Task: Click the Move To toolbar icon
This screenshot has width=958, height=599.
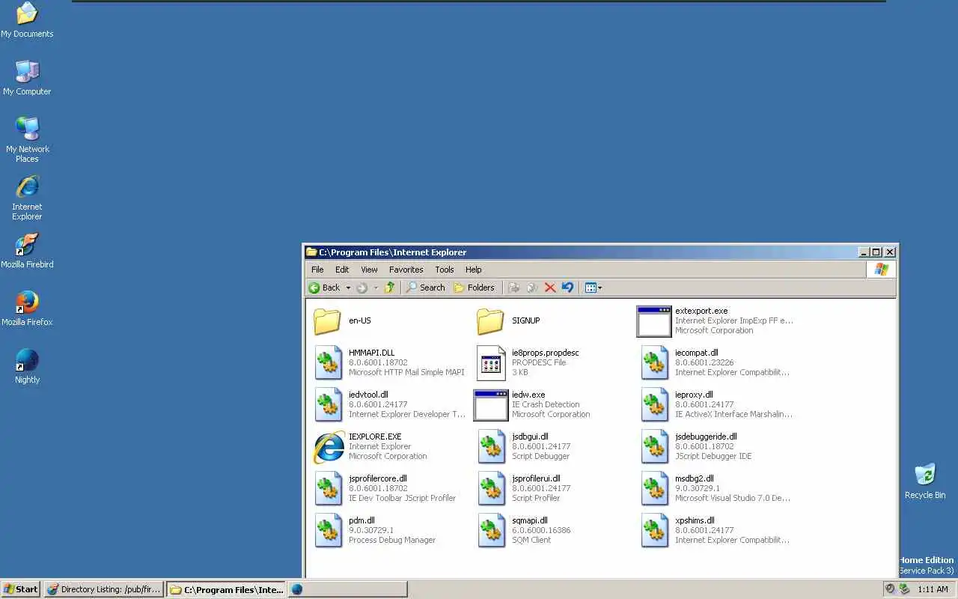Action: [514, 288]
